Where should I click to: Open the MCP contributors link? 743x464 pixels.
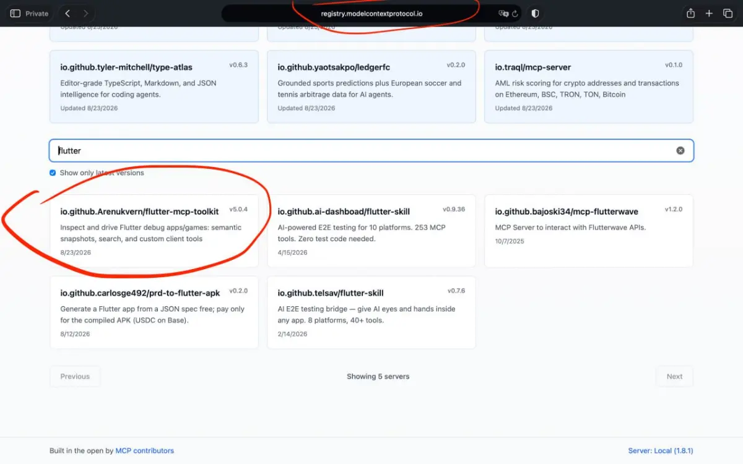click(145, 450)
